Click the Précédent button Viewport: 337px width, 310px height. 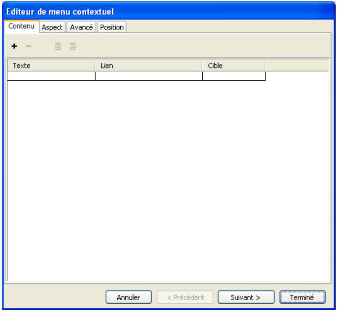185,297
